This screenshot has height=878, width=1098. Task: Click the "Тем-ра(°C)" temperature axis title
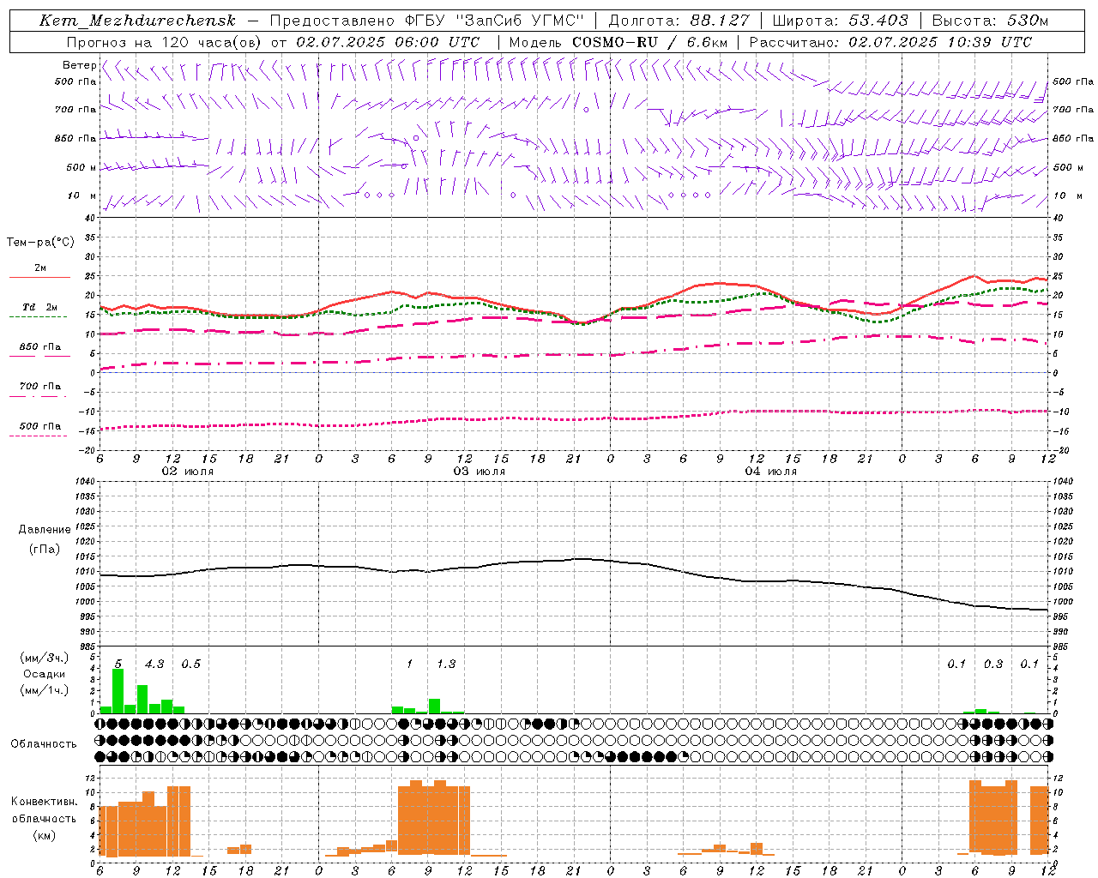[40, 243]
